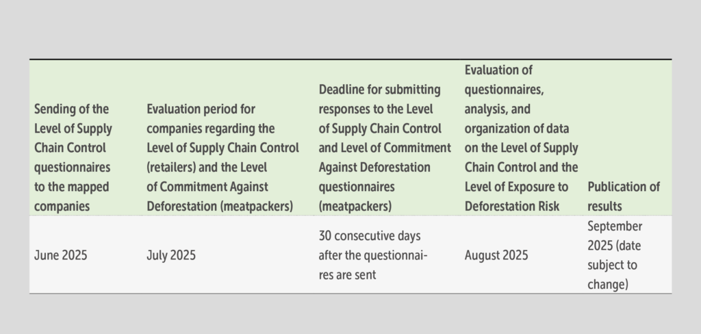
Task: Click the "res are sent" text line
Action: point(350,274)
